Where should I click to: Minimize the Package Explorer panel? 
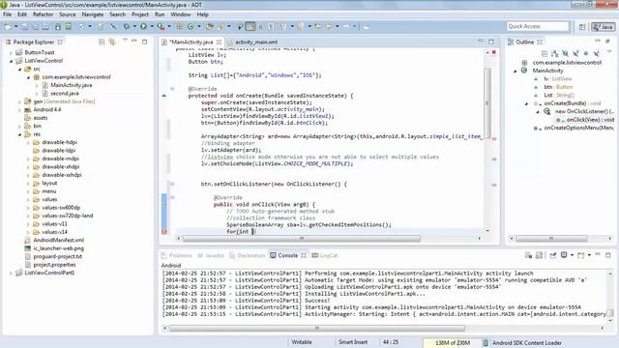click(x=134, y=41)
